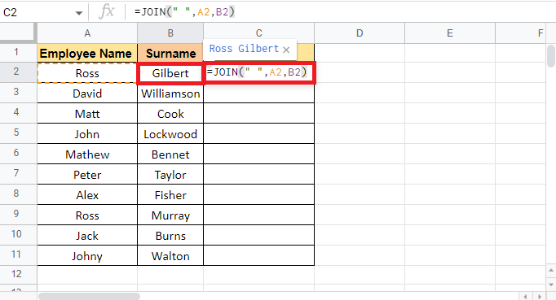Click the select-all corner box
The width and height of the screenshot is (556, 300).
coord(18,33)
